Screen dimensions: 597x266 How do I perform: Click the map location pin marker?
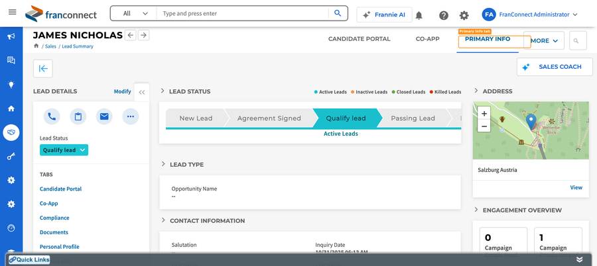(x=531, y=122)
